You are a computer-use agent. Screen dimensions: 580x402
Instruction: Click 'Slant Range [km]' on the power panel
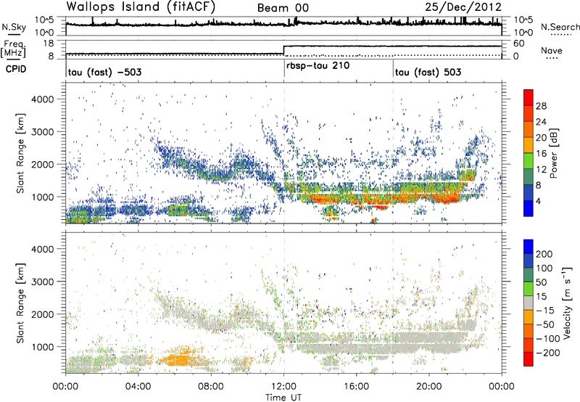[20, 153]
